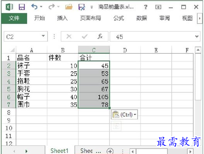Select column B header
The height and width of the screenshot is (154, 204).
pos(63,50)
